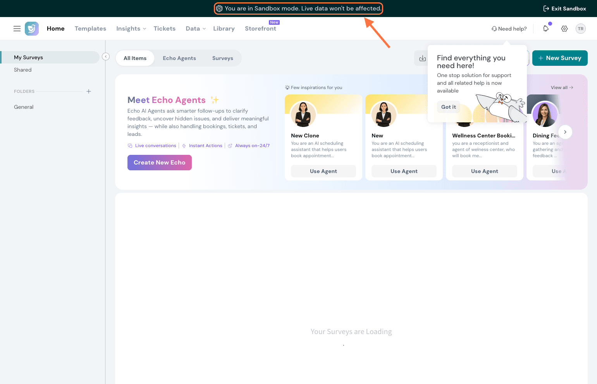Click the import download icon button
Screen dimensions: 597x384
coord(422,58)
